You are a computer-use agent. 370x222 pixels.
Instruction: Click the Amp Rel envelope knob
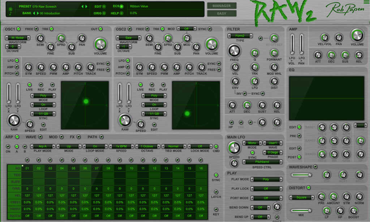[359, 55]
